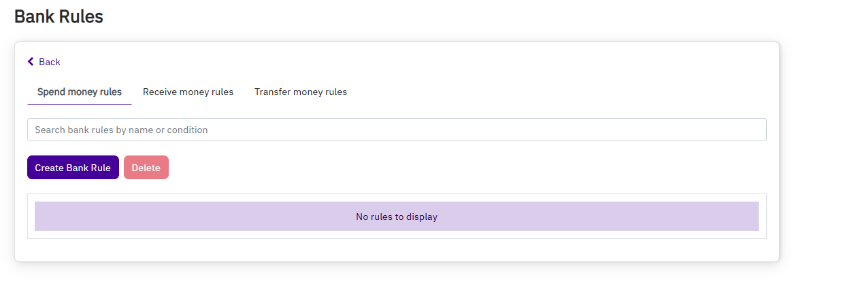Delete selected bank rules
This screenshot has height=298, width=856.
146,168
